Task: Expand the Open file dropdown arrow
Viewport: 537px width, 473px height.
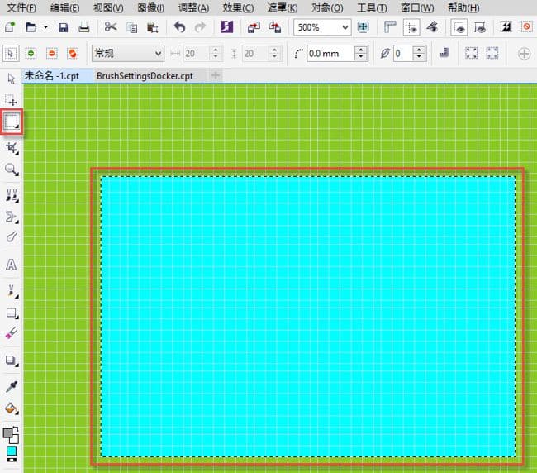Action: coord(45,26)
